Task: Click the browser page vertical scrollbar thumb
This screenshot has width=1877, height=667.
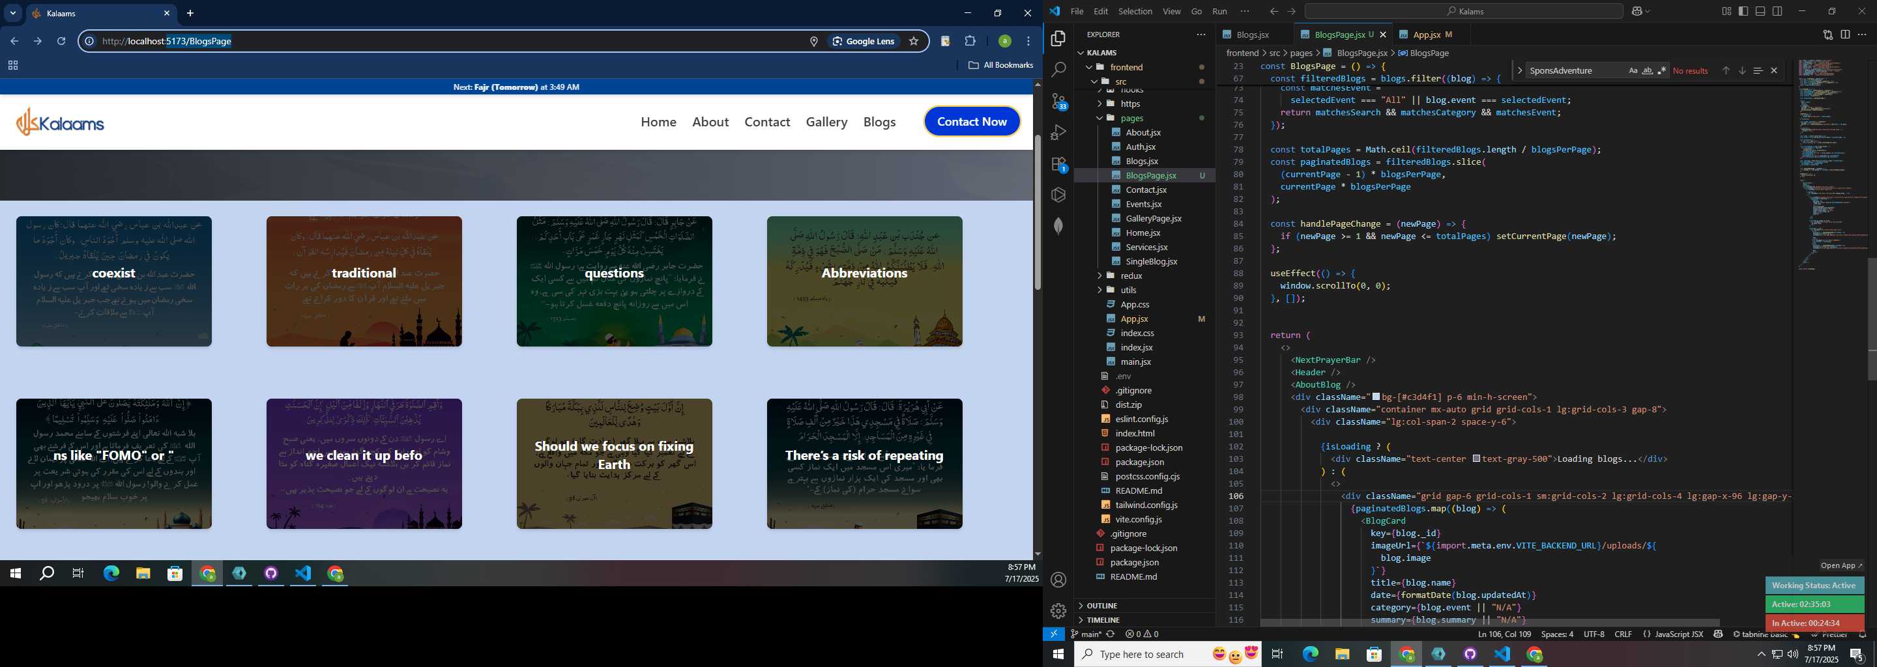Action: coord(1037,211)
